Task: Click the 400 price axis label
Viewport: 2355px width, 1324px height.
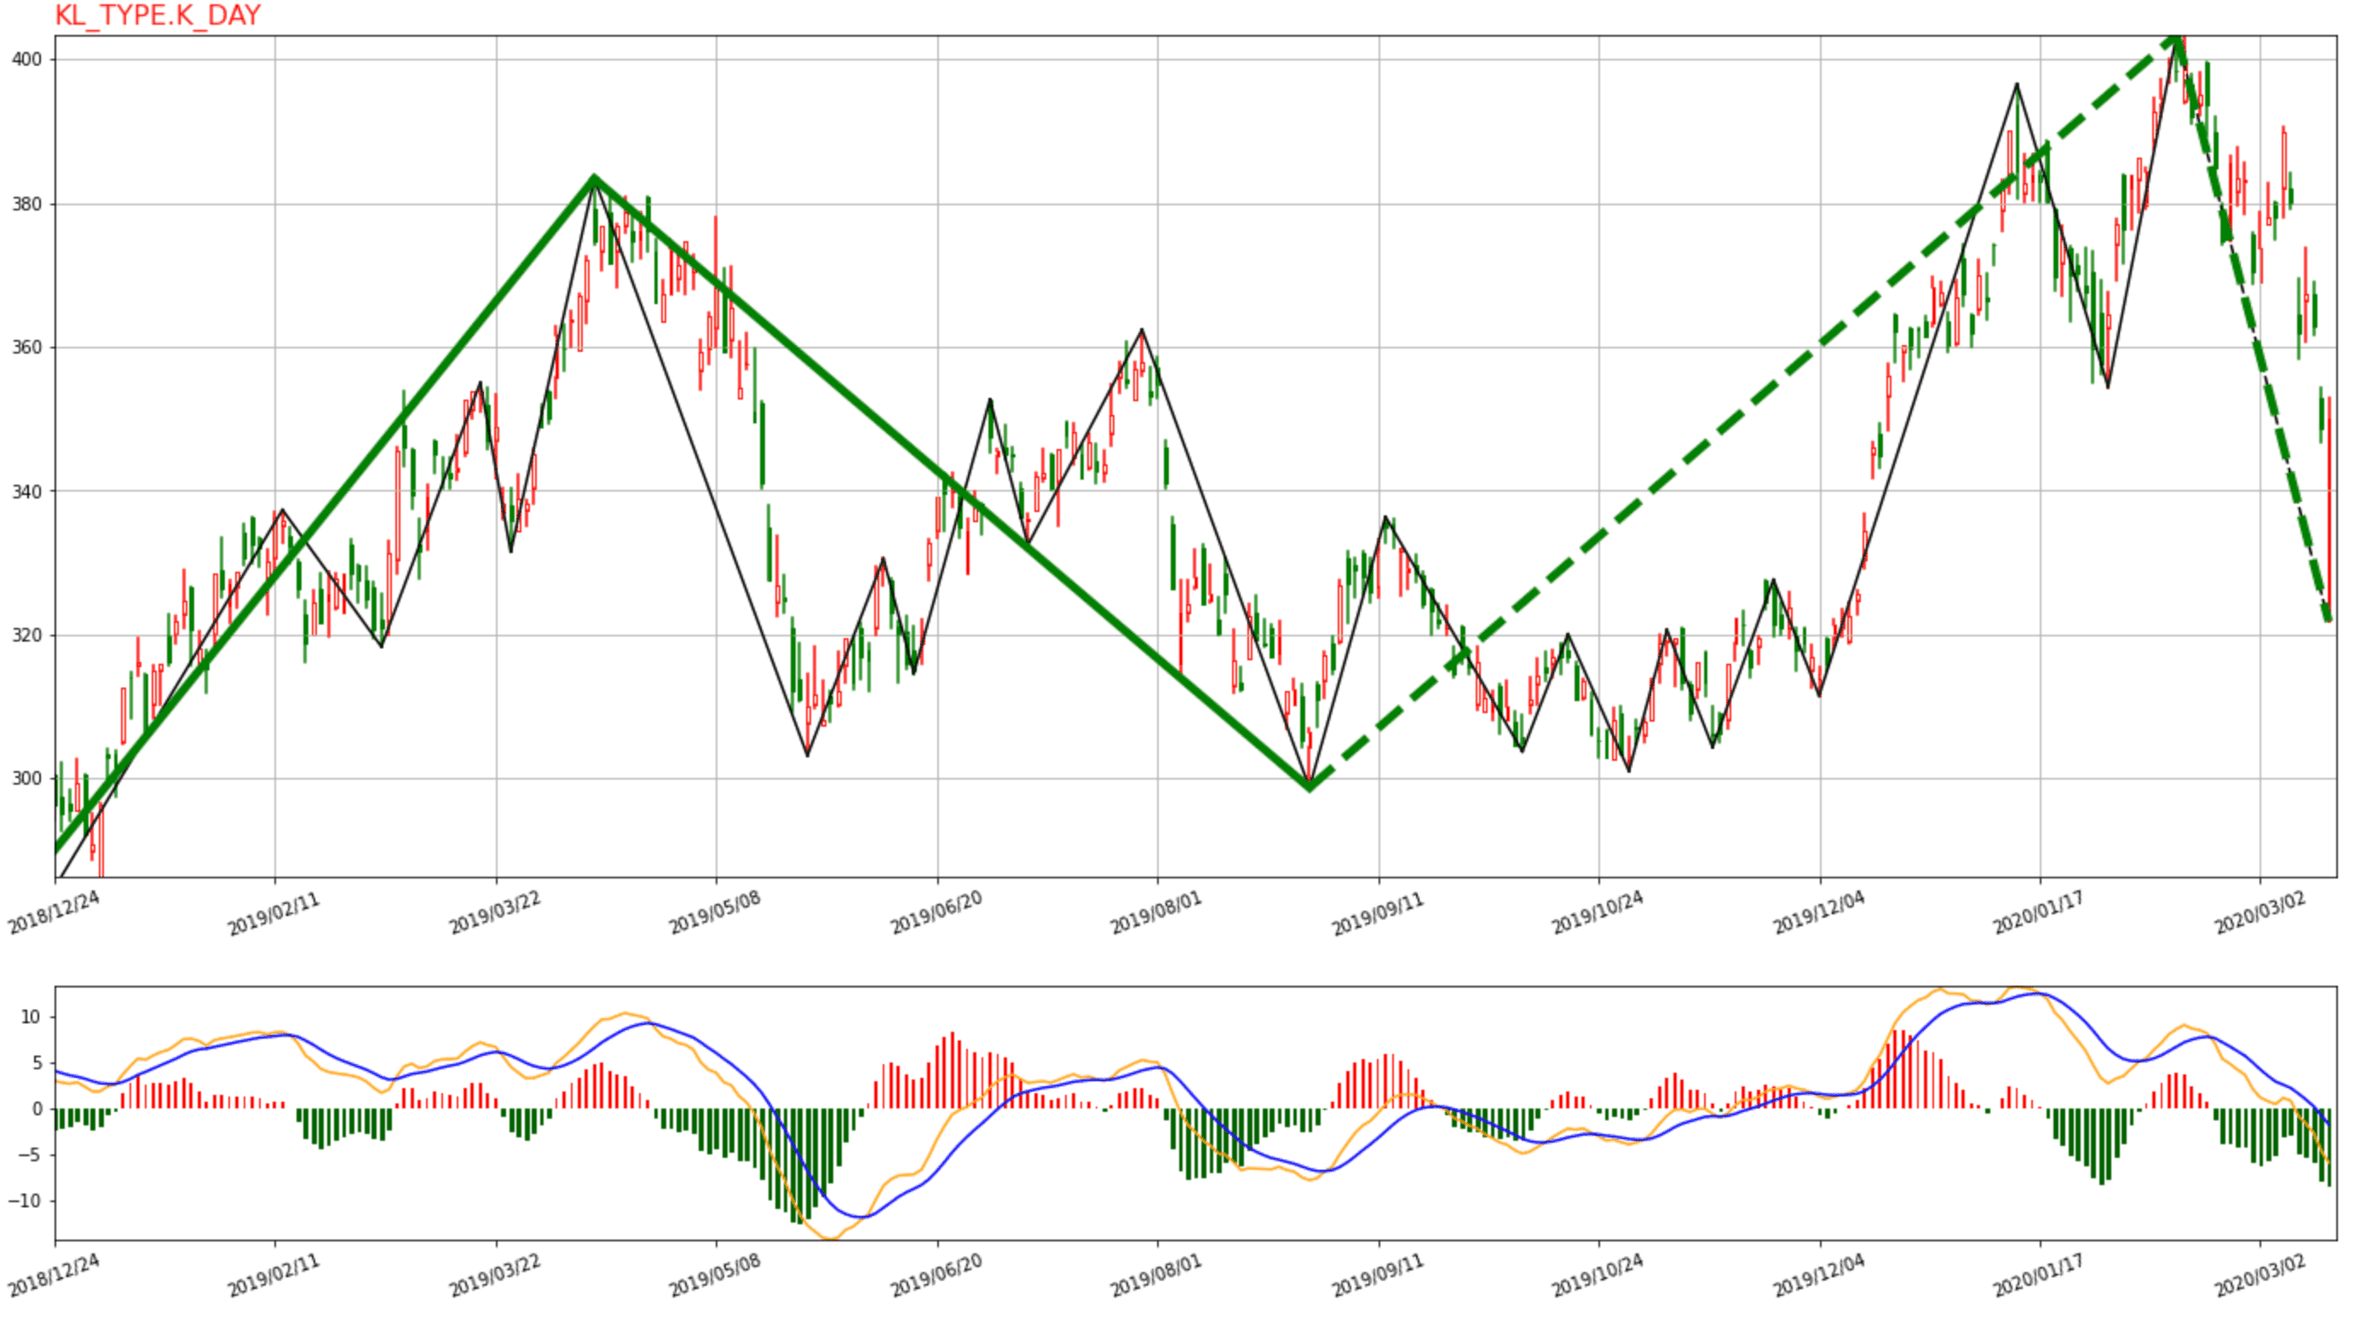Action: 26,60
